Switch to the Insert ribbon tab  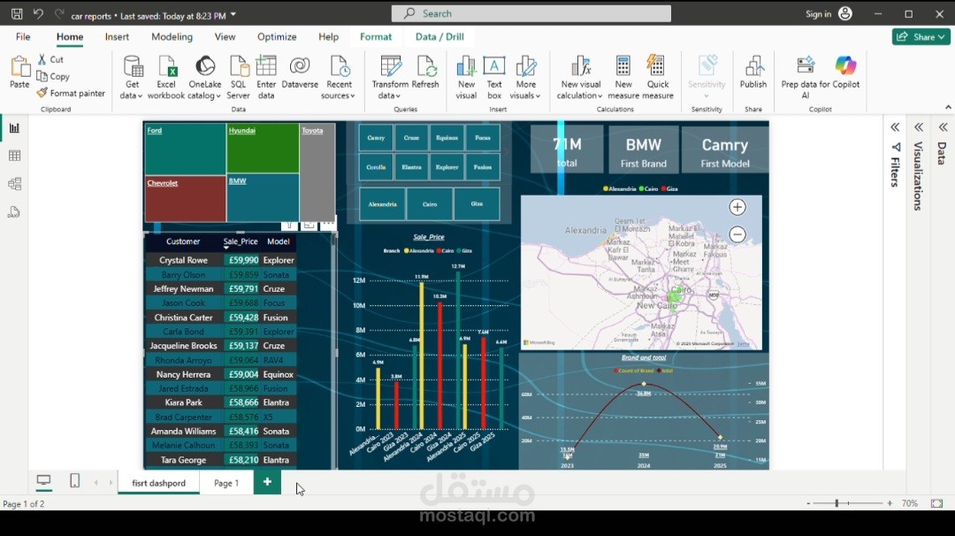117,36
